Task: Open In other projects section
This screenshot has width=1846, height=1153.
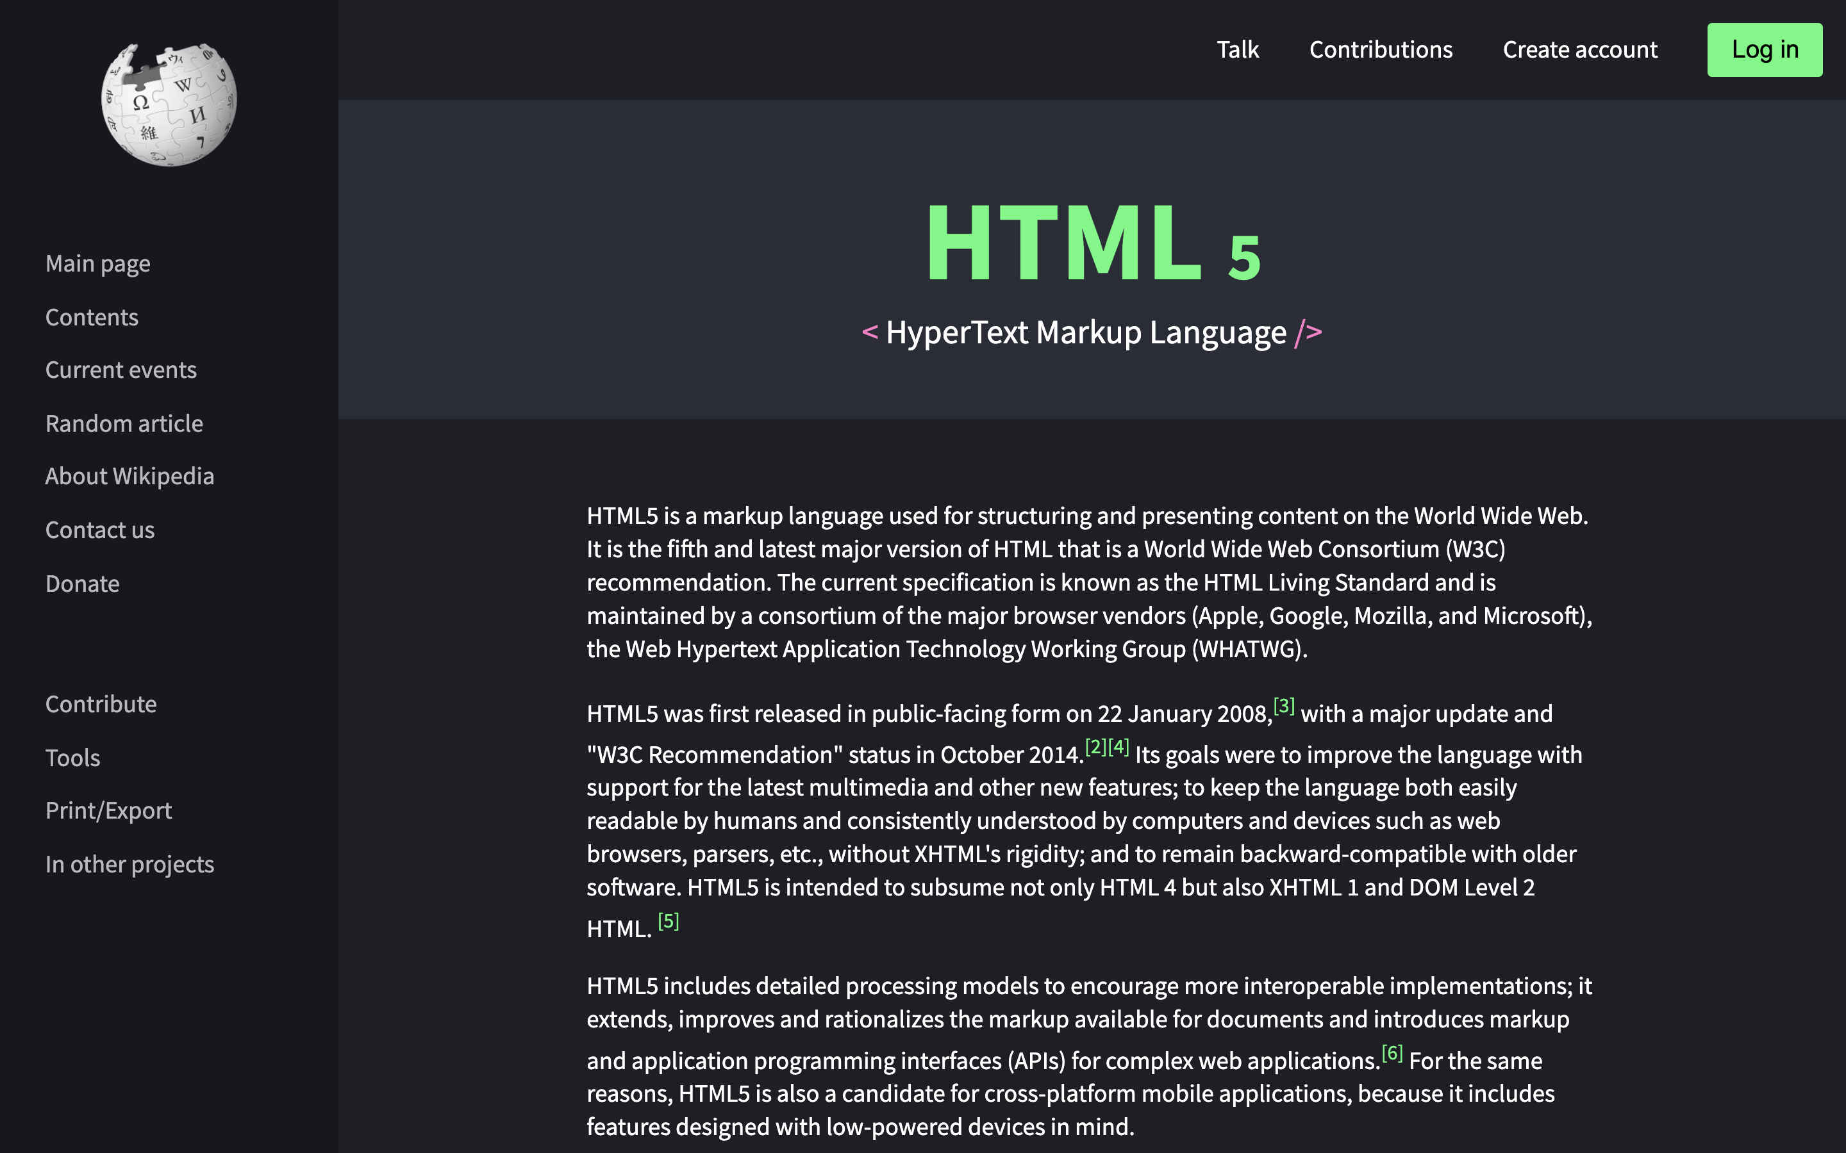Action: (129, 864)
